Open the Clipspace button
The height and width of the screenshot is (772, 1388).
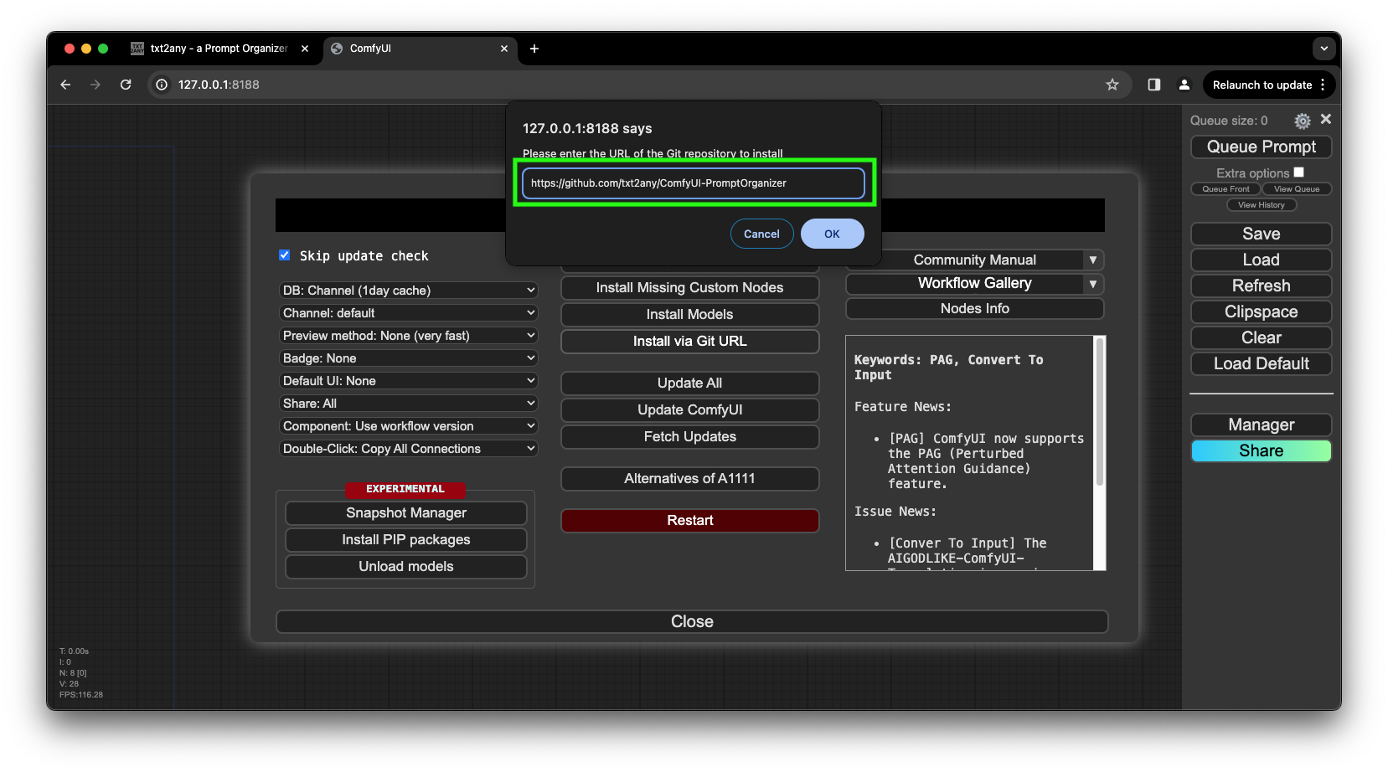(1261, 312)
